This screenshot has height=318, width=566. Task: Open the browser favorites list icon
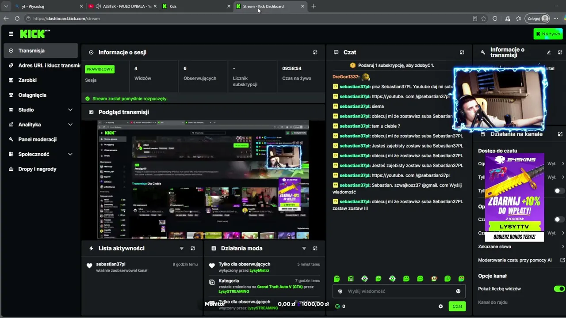[518, 19]
